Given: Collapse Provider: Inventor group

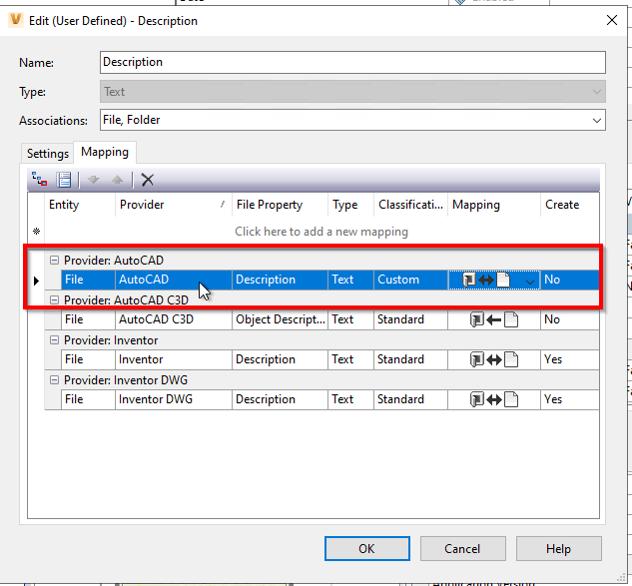Looking at the screenshot, I should click(54, 340).
